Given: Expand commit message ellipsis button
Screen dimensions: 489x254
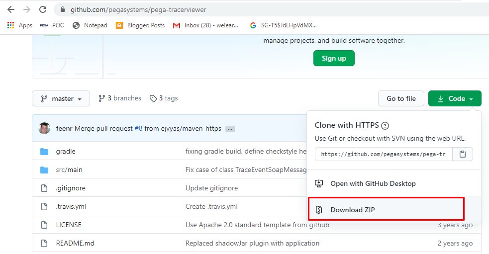Looking at the screenshot, I should [230, 129].
